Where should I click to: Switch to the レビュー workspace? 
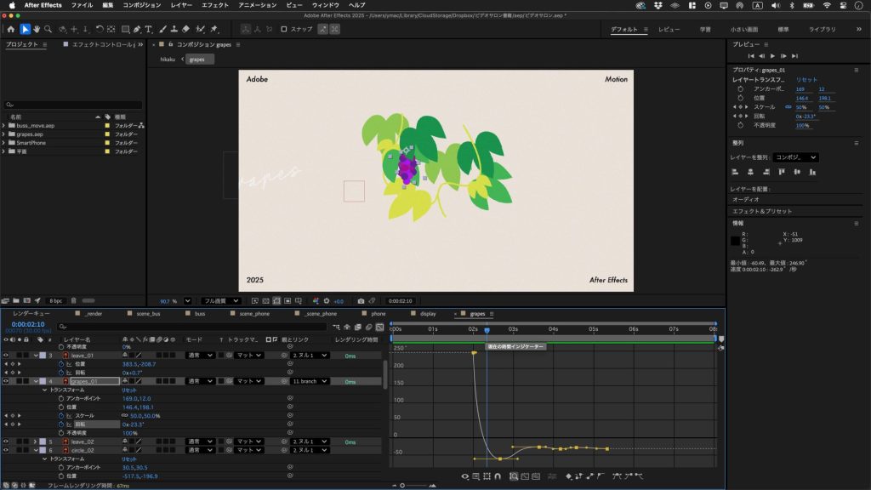669,29
